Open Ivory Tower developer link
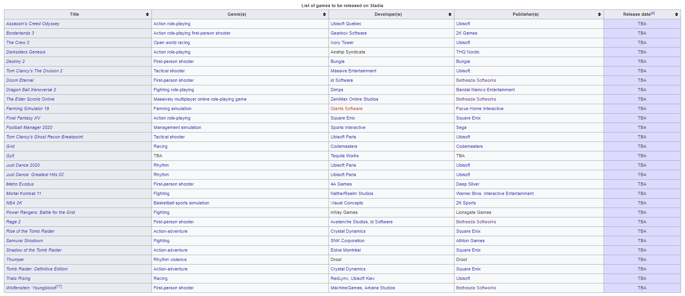 pyautogui.click(x=342, y=42)
